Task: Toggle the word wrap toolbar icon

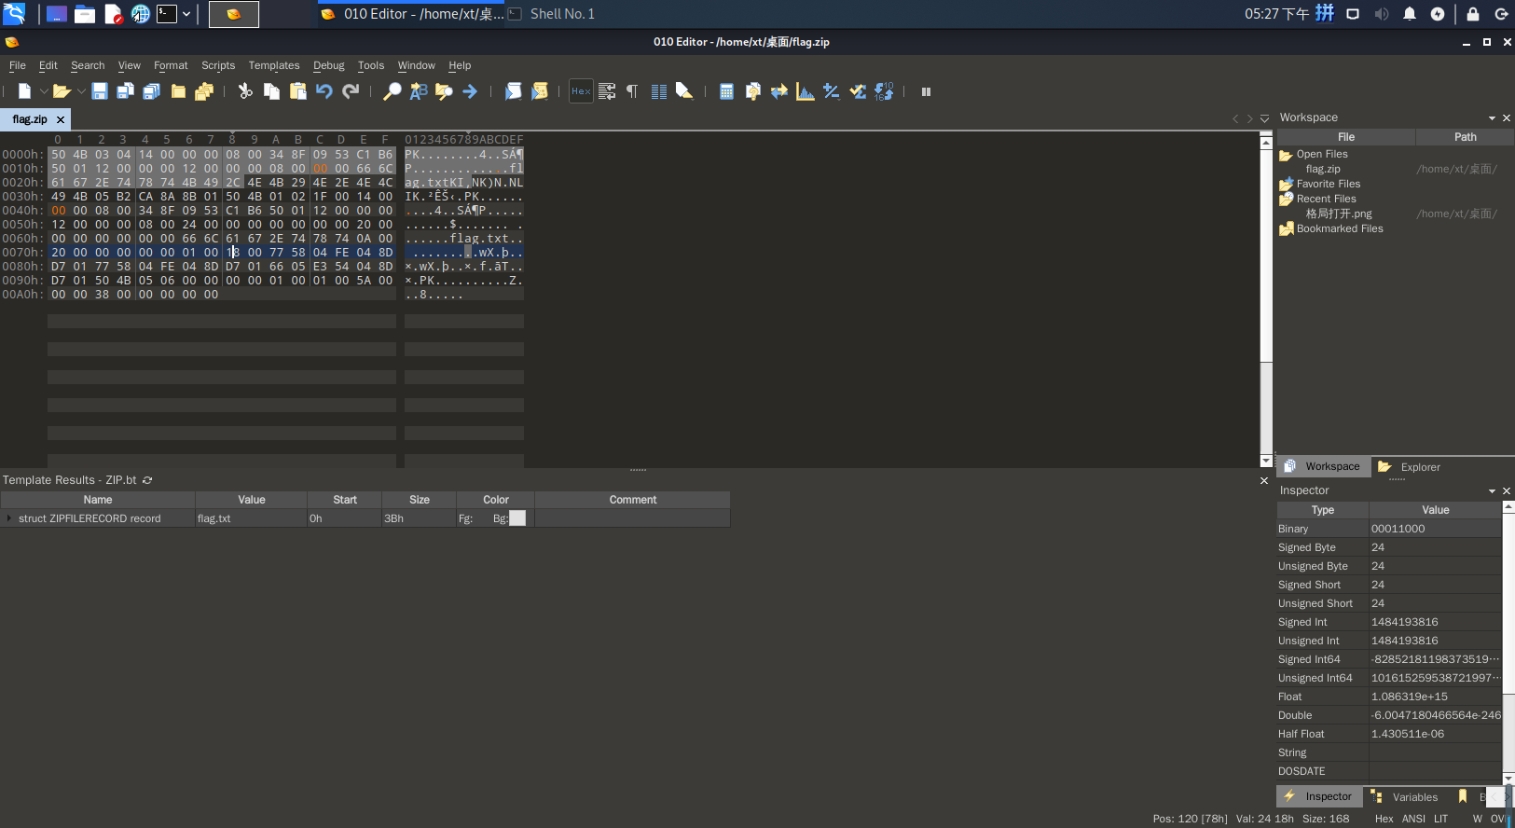Action: (x=607, y=91)
